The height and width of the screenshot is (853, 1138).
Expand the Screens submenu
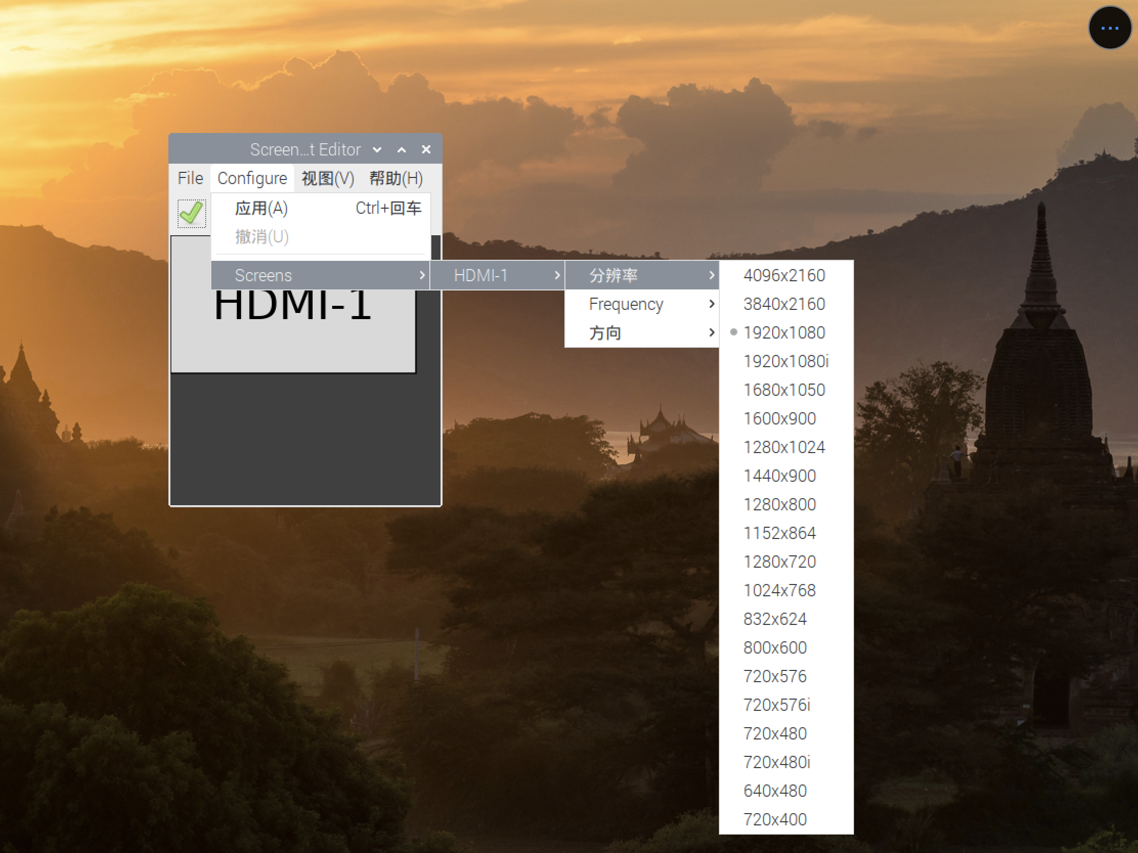coord(320,275)
